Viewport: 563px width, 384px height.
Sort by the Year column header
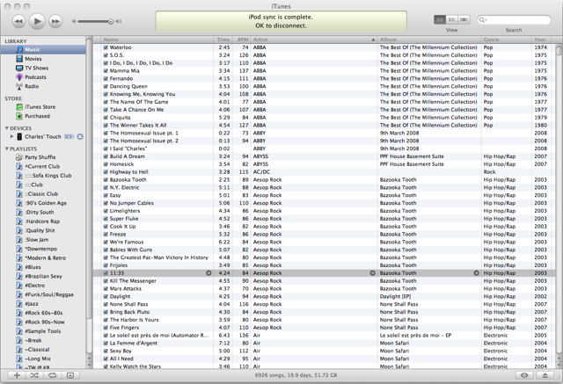[543, 40]
